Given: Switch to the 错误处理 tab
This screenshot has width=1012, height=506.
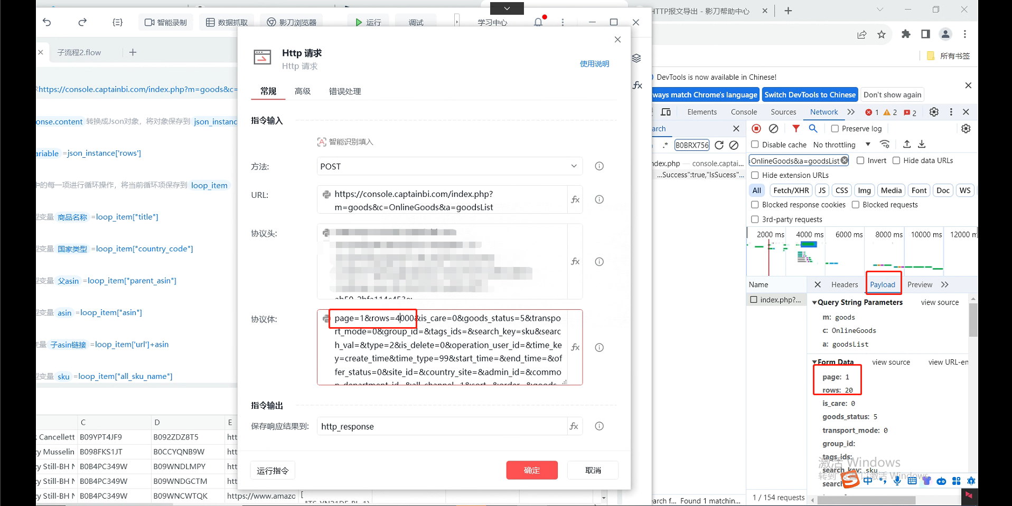Looking at the screenshot, I should point(345,91).
